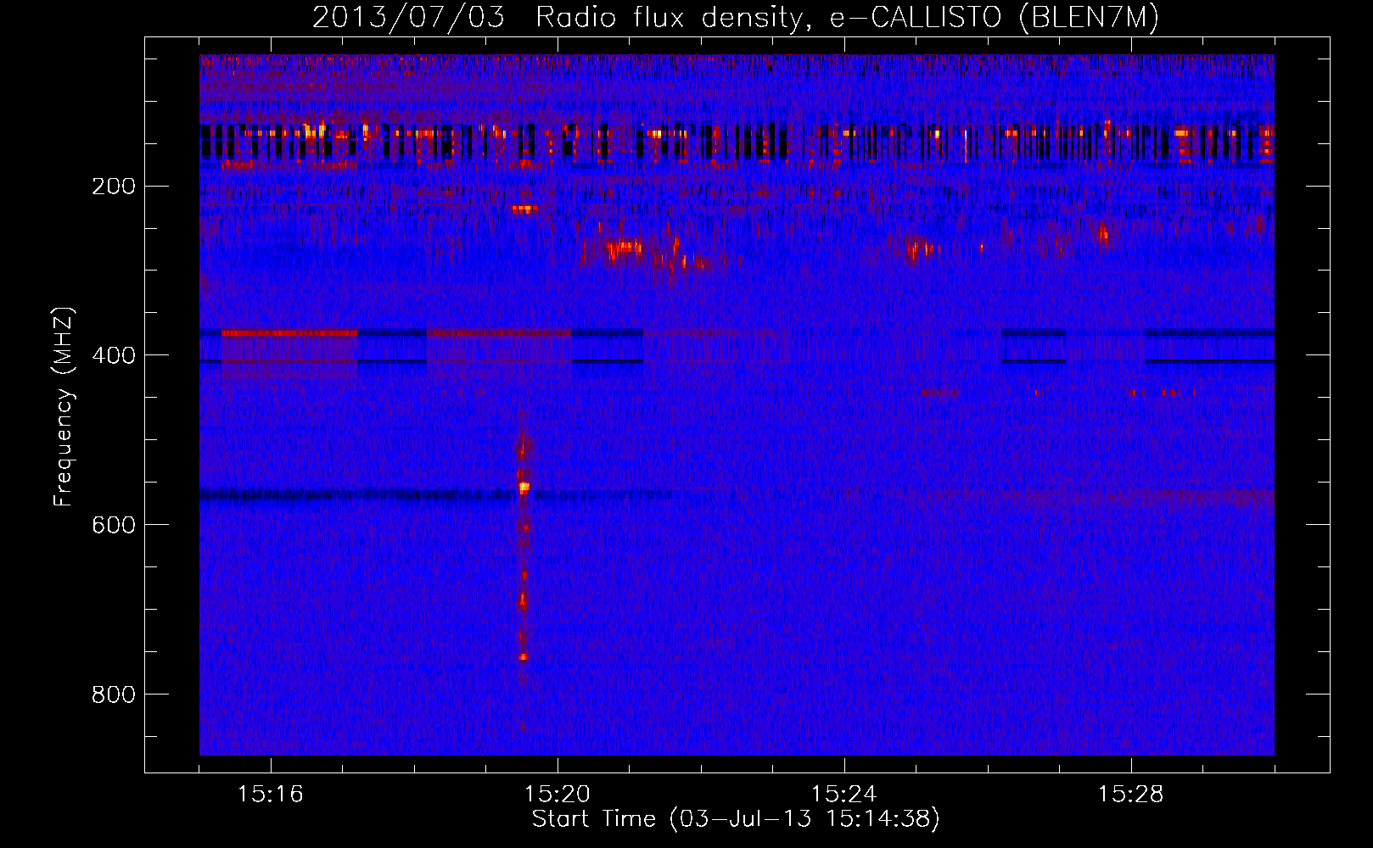Screen dimensions: 1373x848
Task: Click the Start Time axis label
Action: coord(736,819)
